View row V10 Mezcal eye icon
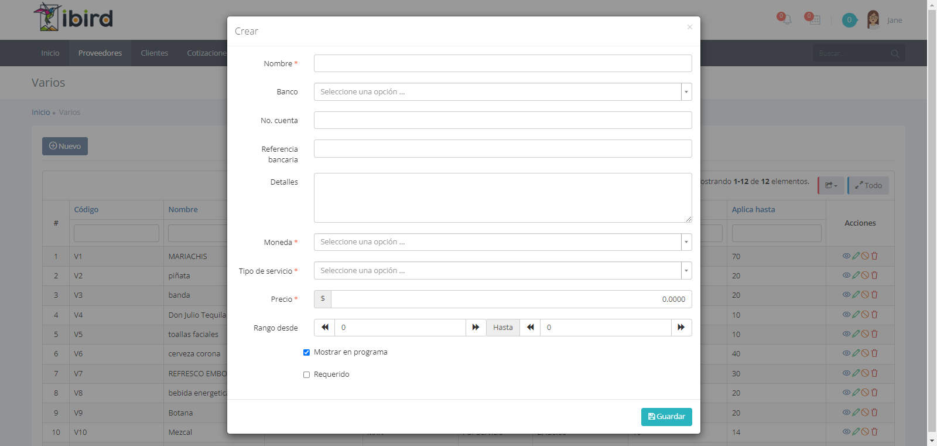The height and width of the screenshot is (446, 937). coord(846,432)
